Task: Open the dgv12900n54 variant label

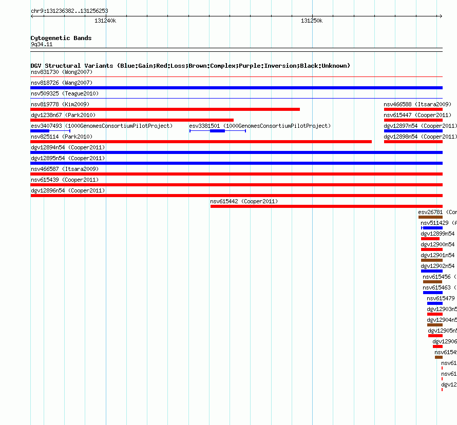Action: tap(437, 244)
